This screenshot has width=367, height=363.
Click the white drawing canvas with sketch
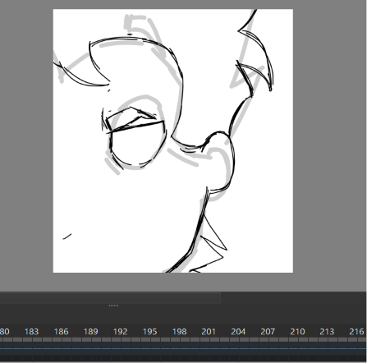tap(173, 140)
